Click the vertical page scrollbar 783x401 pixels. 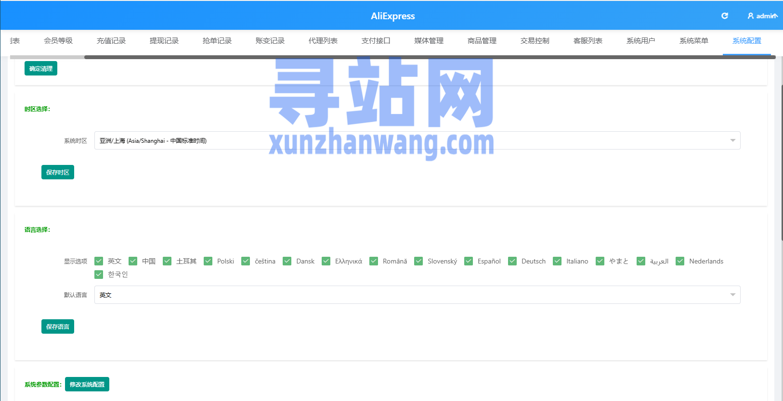pyautogui.click(x=782, y=163)
